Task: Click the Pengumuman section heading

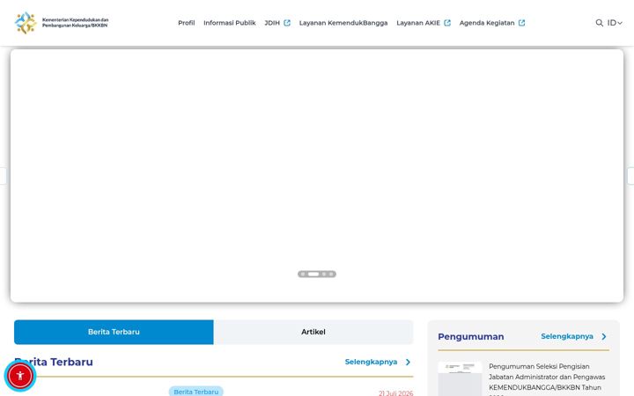Action: [x=470, y=336]
